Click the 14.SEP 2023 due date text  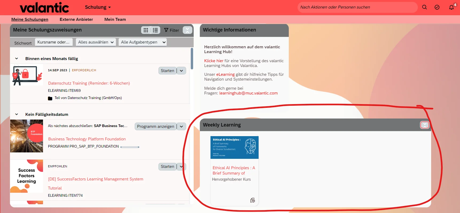tap(57, 70)
